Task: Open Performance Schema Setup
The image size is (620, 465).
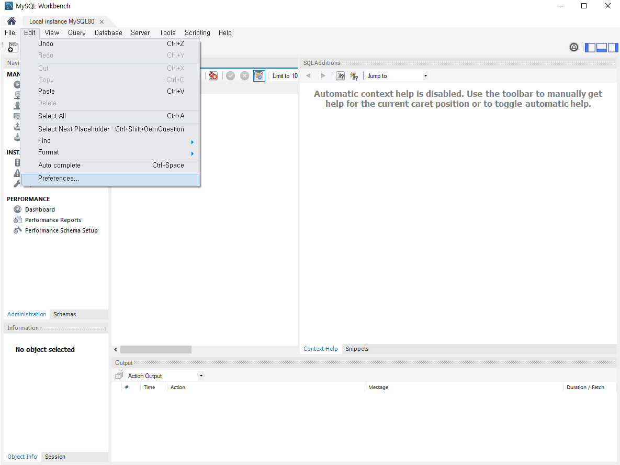Action: (x=61, y=230)
